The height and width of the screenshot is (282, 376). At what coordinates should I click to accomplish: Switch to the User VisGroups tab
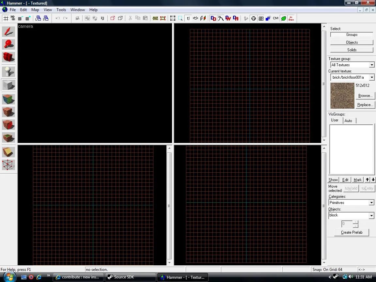[335, 120]
